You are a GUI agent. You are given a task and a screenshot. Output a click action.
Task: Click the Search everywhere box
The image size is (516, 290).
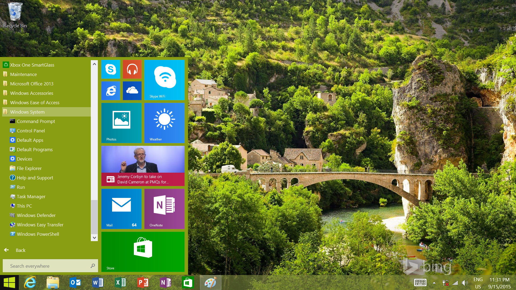(48, 266)
